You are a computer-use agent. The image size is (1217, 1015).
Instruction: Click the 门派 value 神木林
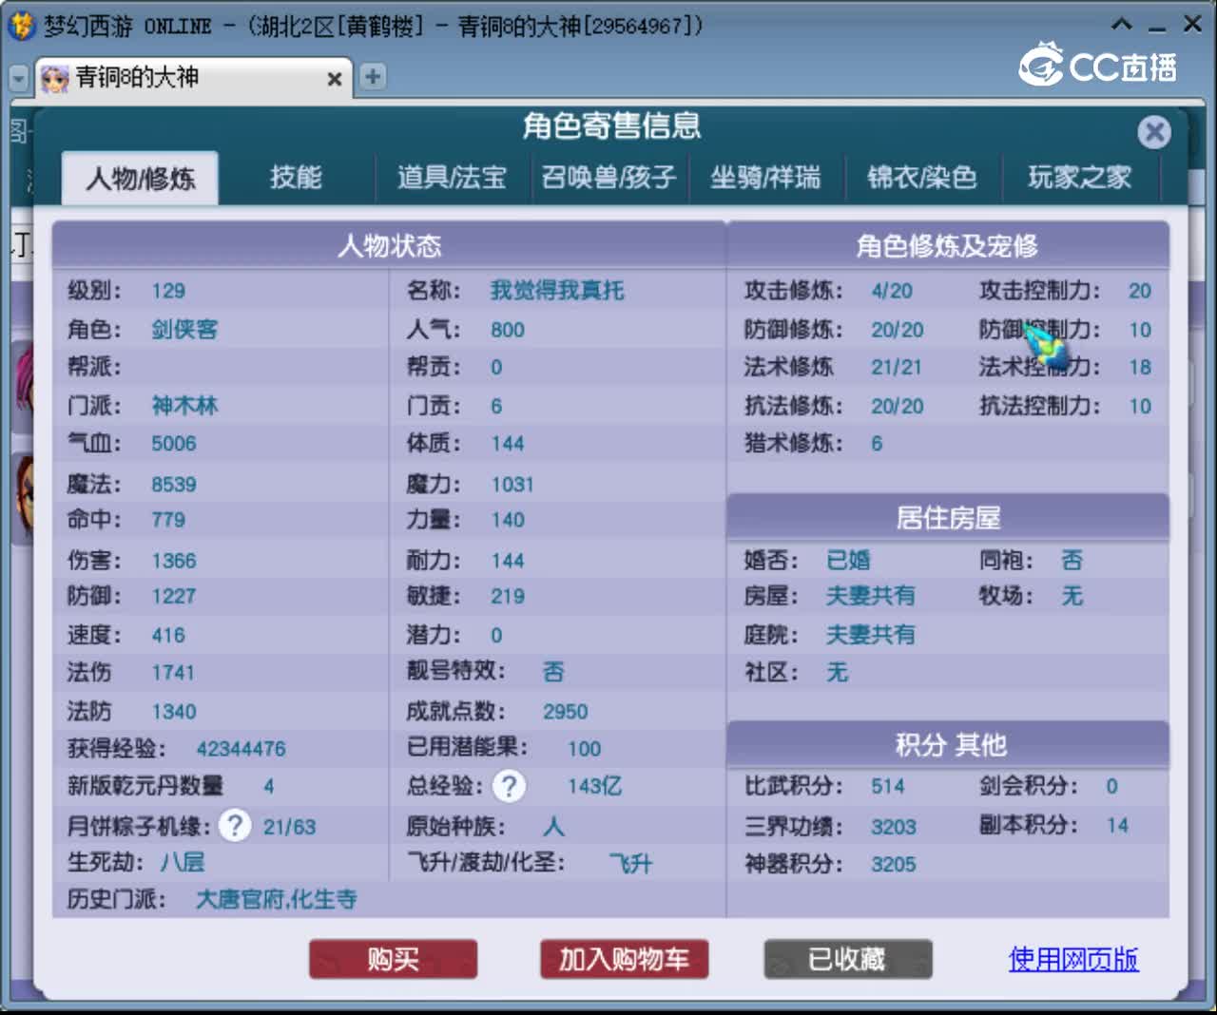184,406
